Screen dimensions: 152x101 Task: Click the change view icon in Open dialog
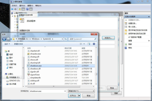tap(81, 44)
